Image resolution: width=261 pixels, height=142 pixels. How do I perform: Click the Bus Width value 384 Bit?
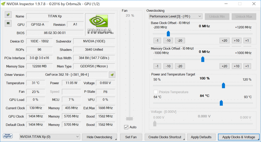(94, 58)
